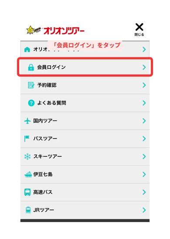Expand the chevron on 予約確認 row

pyautogui.click(x=144, y=85)
